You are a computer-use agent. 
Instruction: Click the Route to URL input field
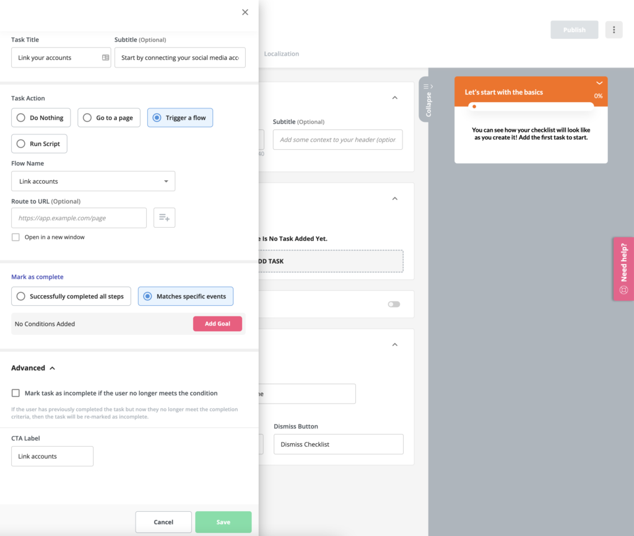click(79, 218)
